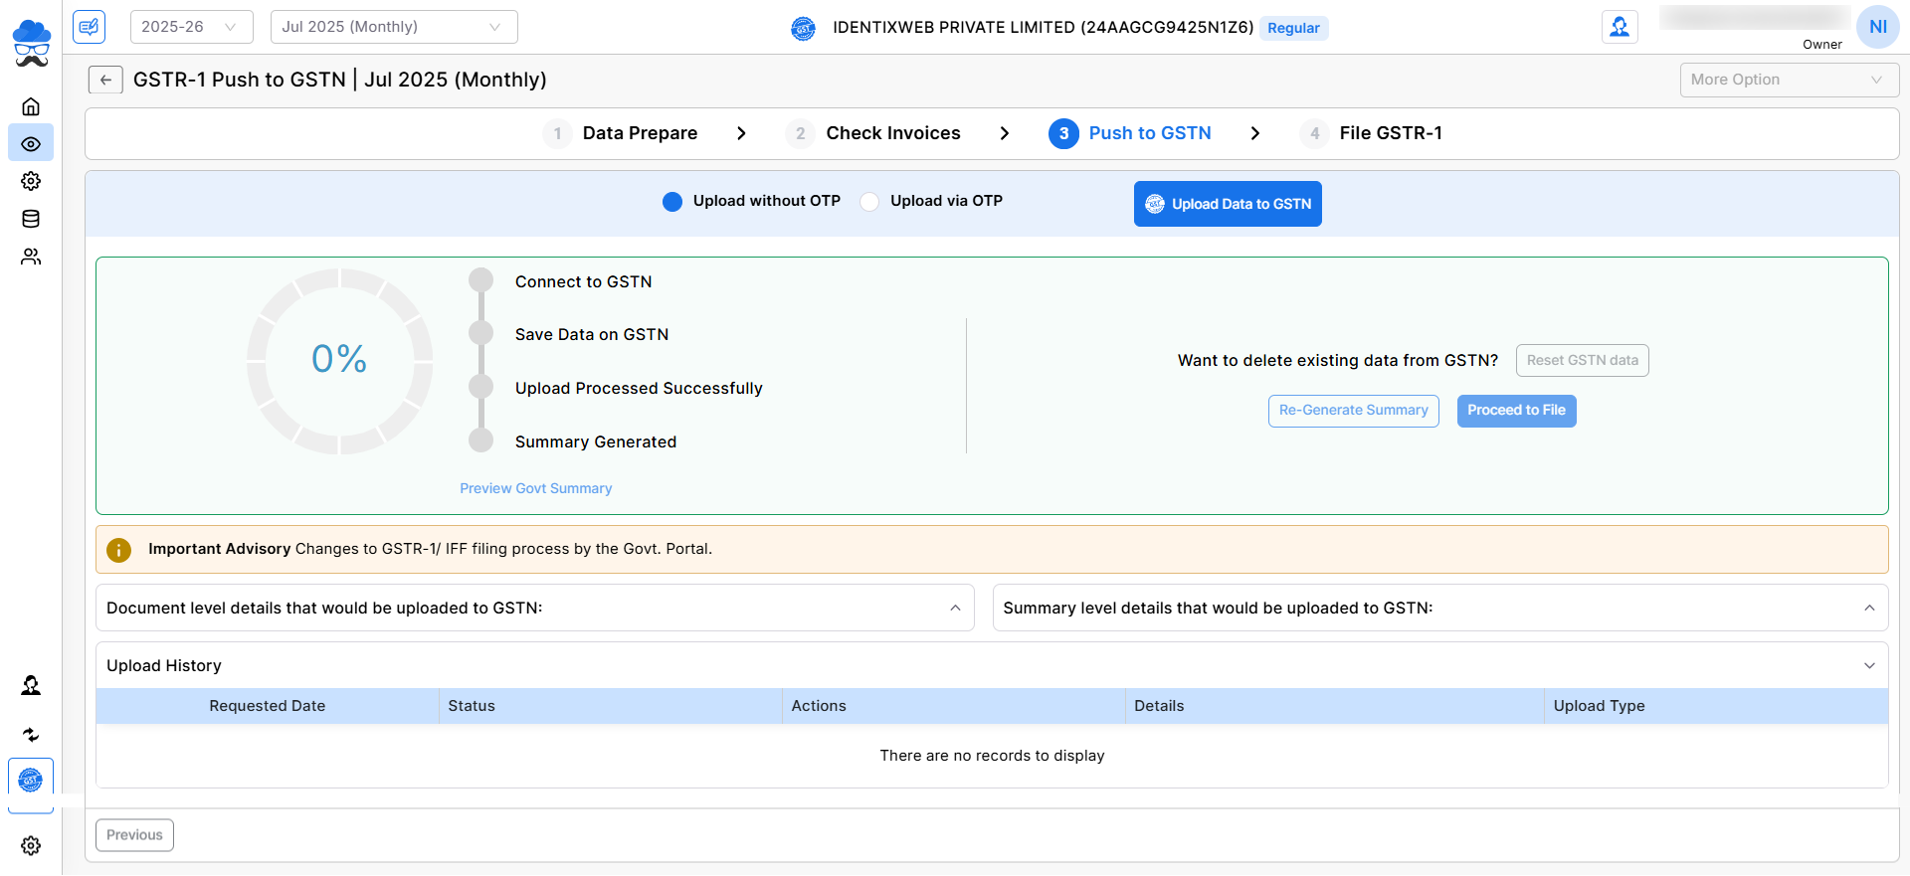Open the Preview Govt Summary link
Image resolution: width=1910 pixels, height=876 pixels.
point(536,488)
